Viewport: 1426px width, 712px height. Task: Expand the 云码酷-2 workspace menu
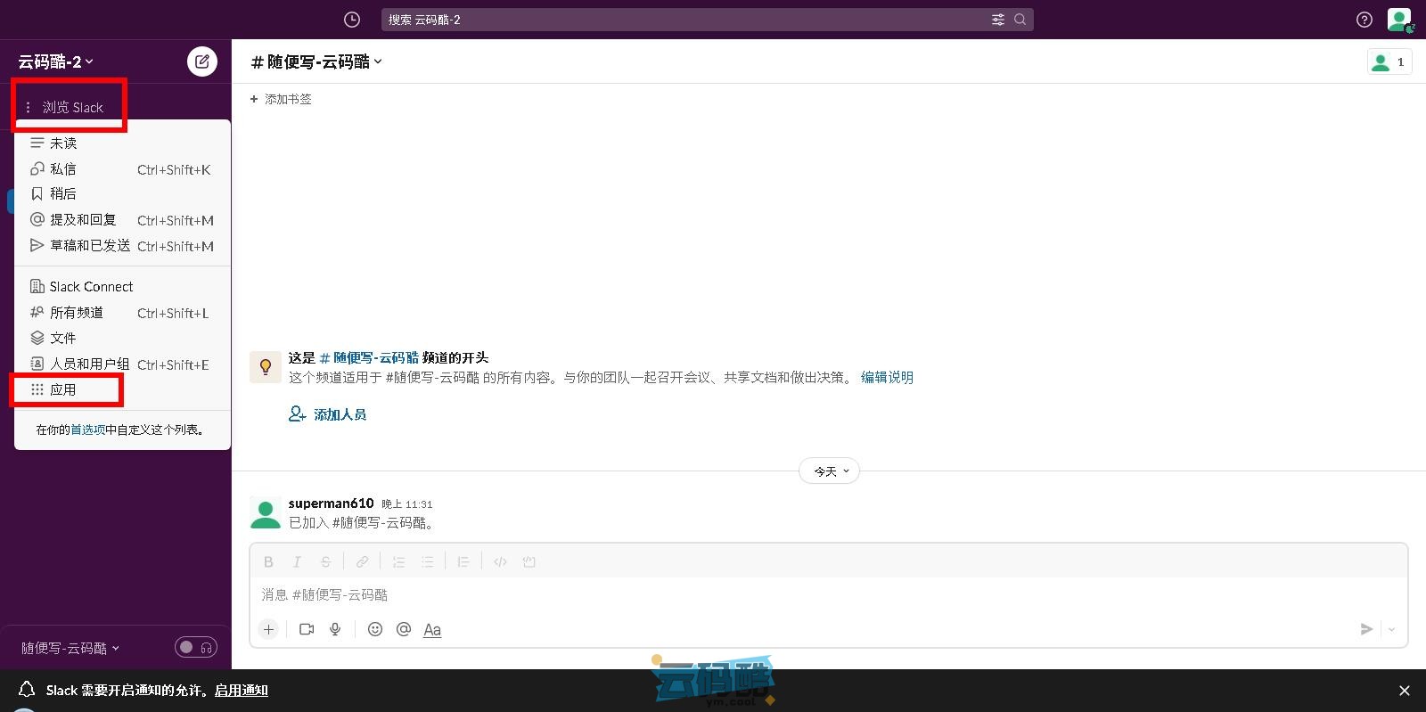click(x=55, y=61)
